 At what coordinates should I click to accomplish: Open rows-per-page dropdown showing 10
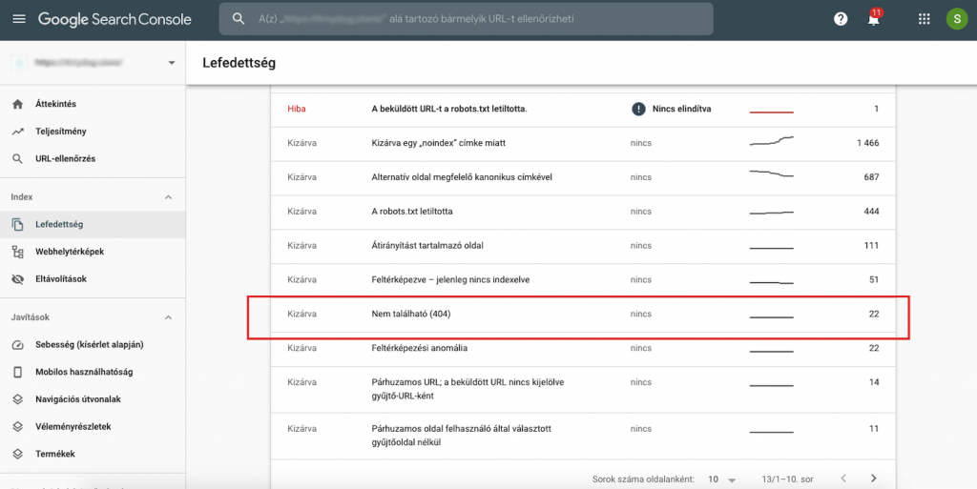tap(722, 479)
